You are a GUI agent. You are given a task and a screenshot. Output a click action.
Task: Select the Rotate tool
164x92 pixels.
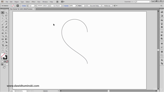(3, 30)
